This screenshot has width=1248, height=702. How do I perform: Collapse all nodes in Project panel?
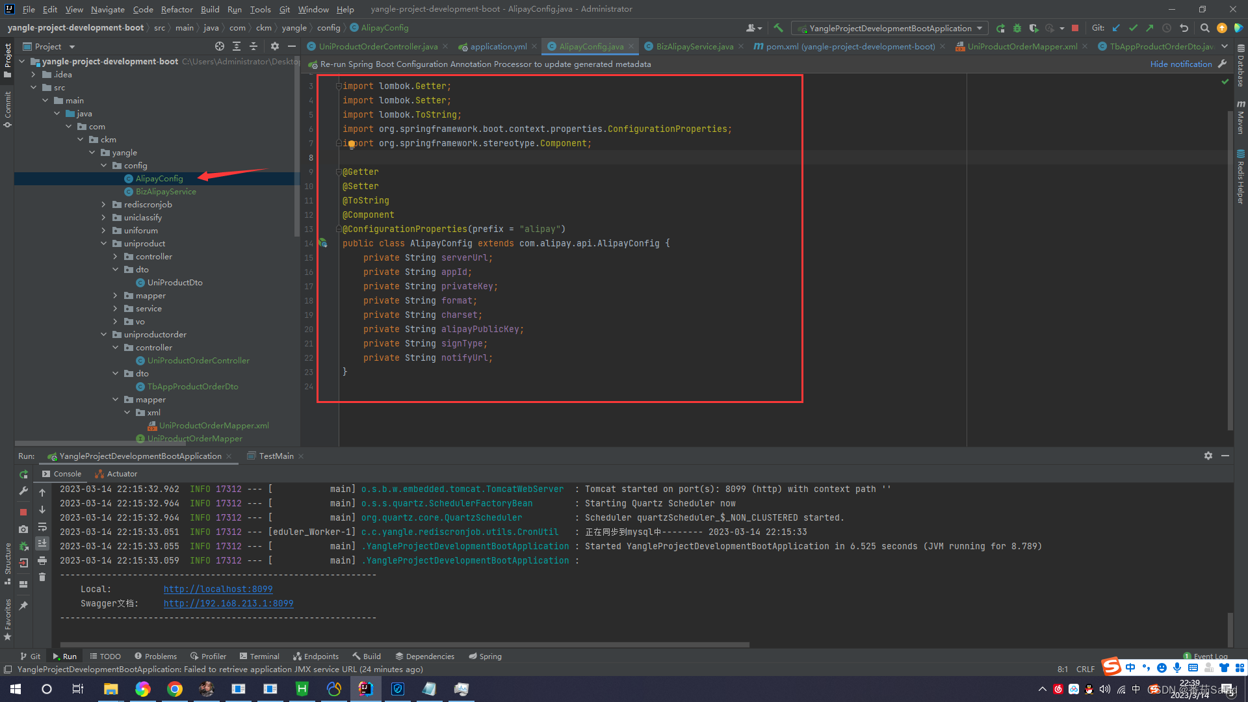[253, 46]
